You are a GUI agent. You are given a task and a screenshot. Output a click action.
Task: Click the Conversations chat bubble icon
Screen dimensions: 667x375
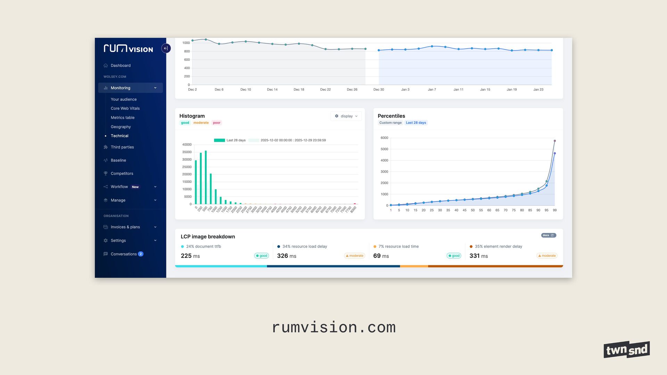(x=106, y=254)
